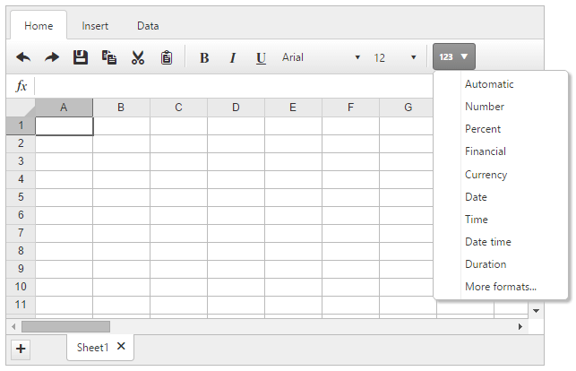The width and height of the screenshot is (576, 371).
Task: Close the Sheet1 tab
Action: pos(122,347)
